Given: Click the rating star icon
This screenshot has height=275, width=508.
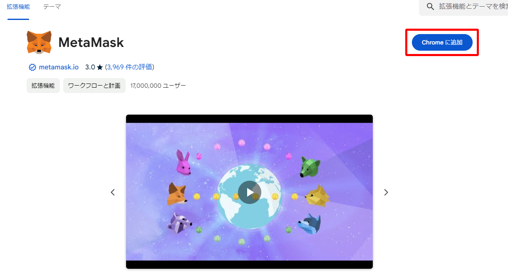Looking at the screenshot, I should tap(100, 67).
